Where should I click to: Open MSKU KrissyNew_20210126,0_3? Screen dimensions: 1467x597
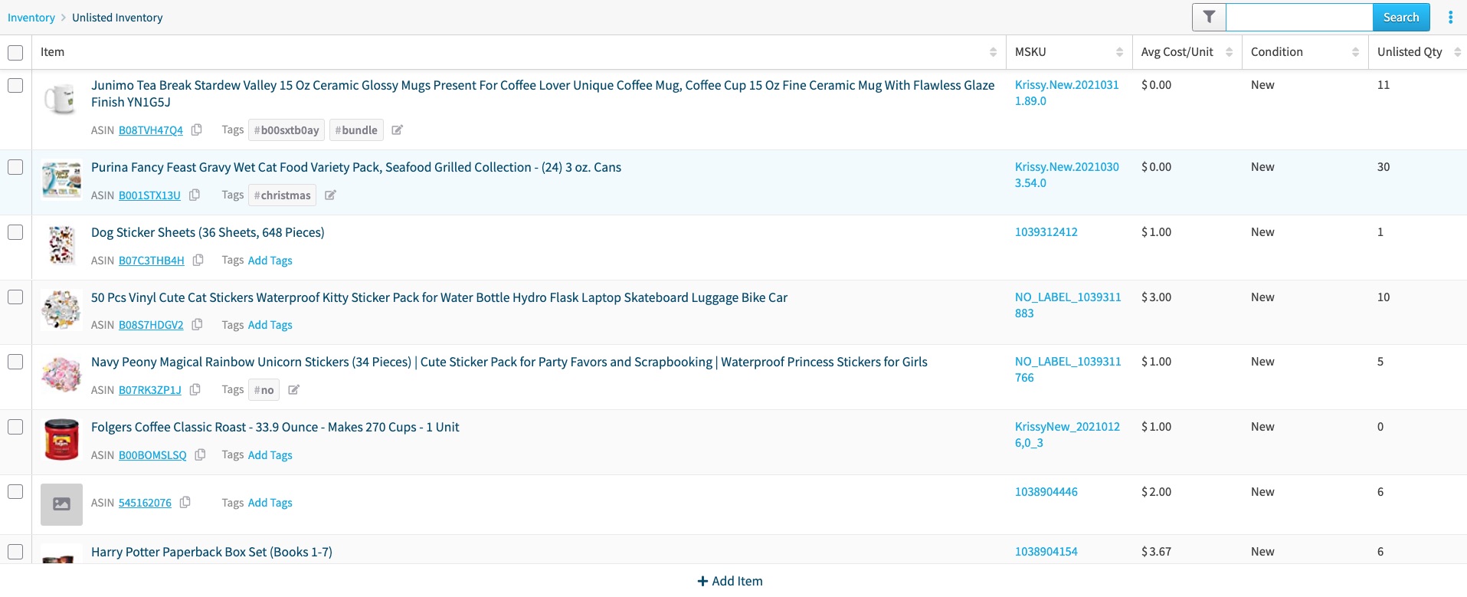pyautogui.click(x=1067, y=435)
